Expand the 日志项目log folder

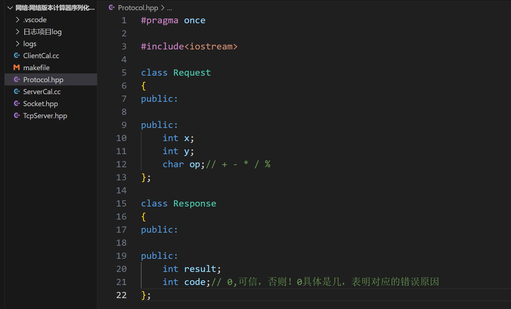coord(17,32)
